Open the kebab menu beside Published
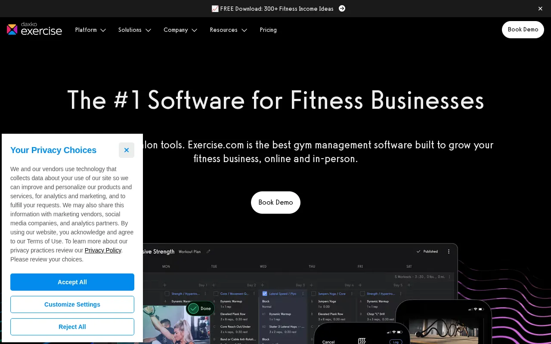This screenshot has width=551, height=344. point(449,252)
